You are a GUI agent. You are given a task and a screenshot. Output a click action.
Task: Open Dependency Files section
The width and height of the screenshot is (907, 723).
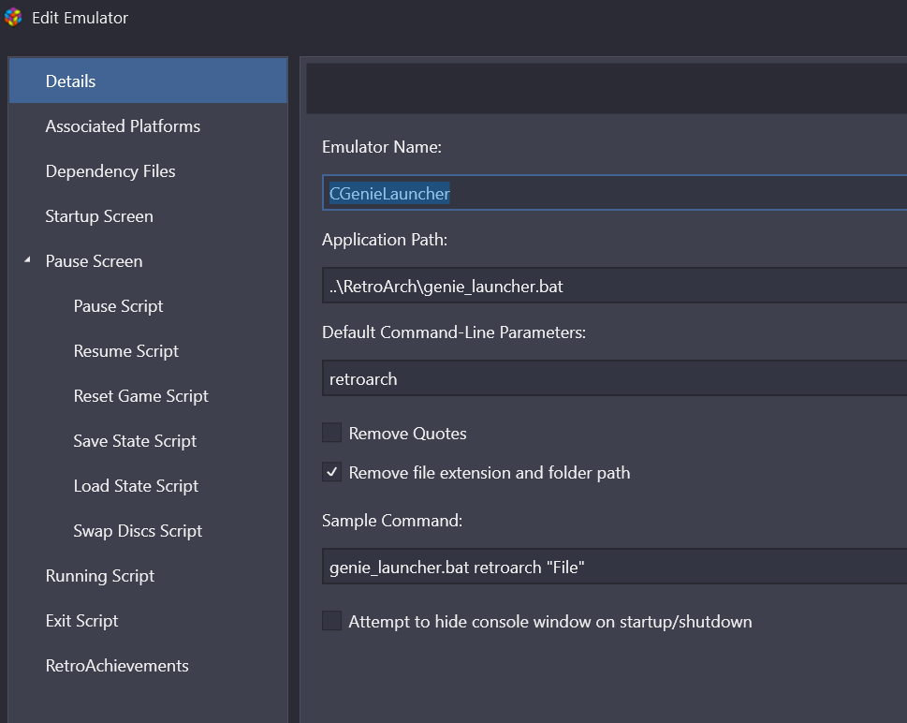pyautogui.click(x=148, y=171)
